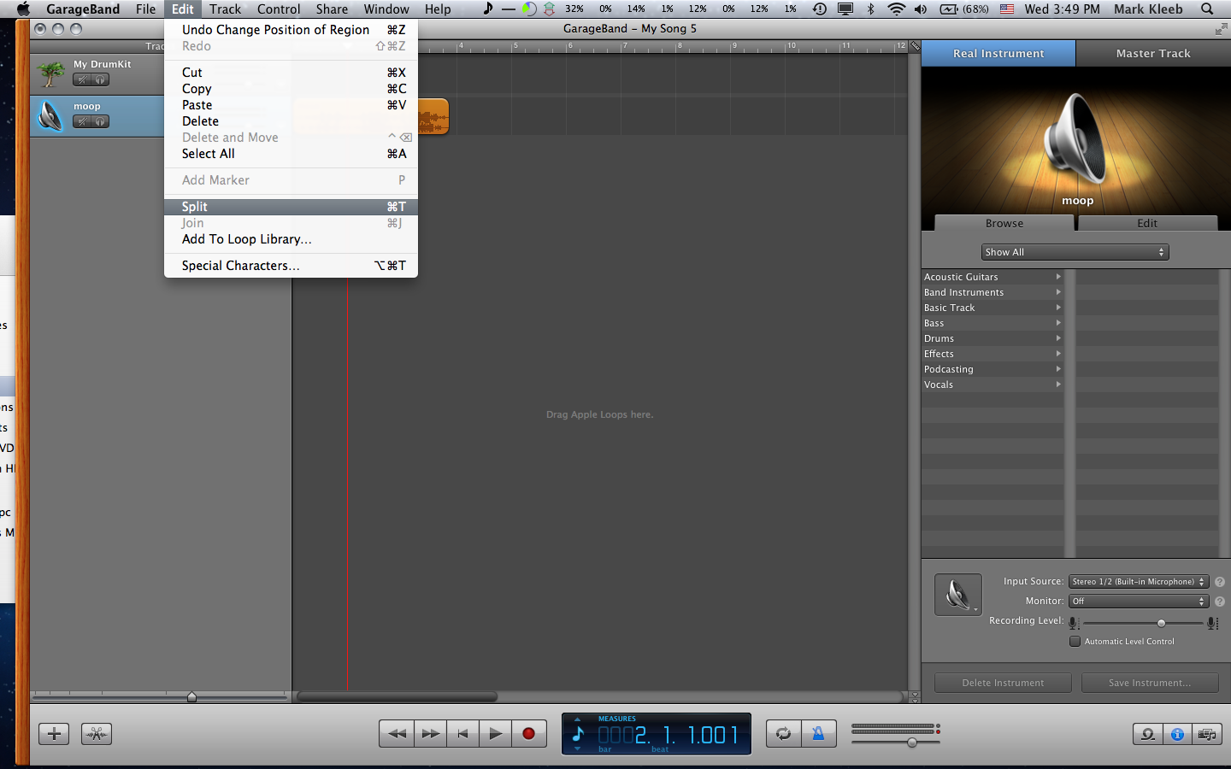
Task: Open the Track menu
Action: 225,9
